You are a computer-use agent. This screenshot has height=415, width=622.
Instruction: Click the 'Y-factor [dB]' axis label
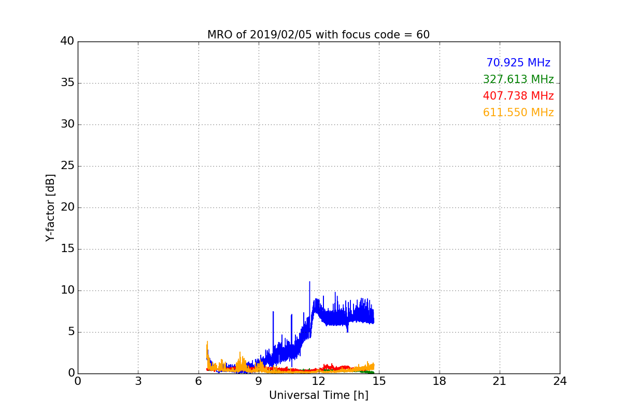50,208
